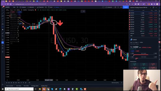
Task: Open favorites star at bottom of left toolbar
Action: click(x=3, y=84)
